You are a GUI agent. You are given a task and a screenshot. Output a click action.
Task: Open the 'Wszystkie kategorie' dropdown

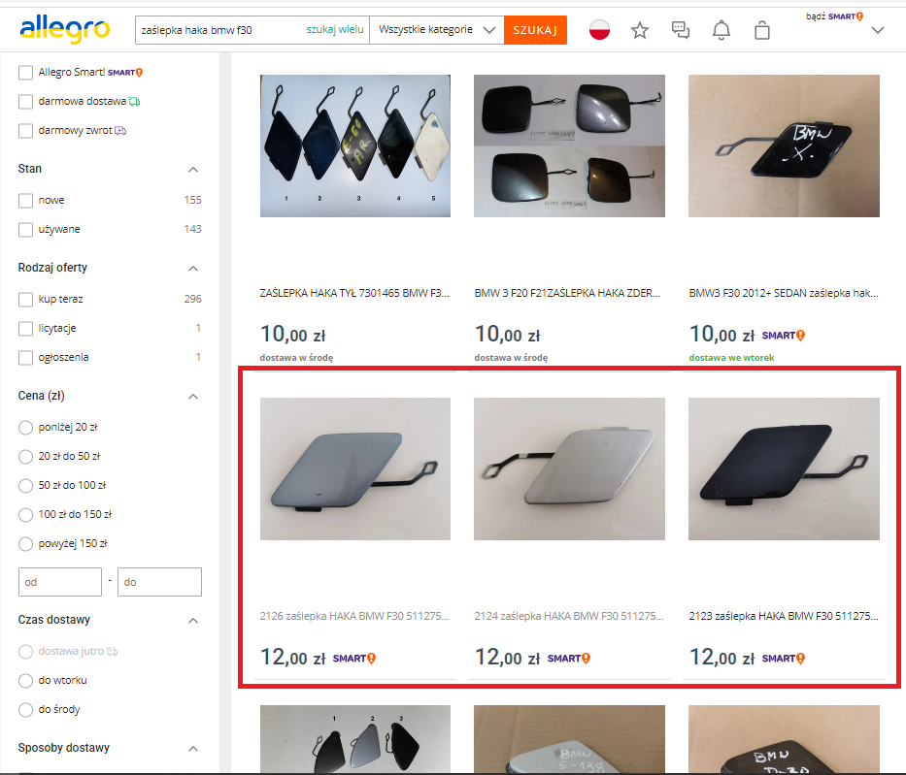(437, 30)
